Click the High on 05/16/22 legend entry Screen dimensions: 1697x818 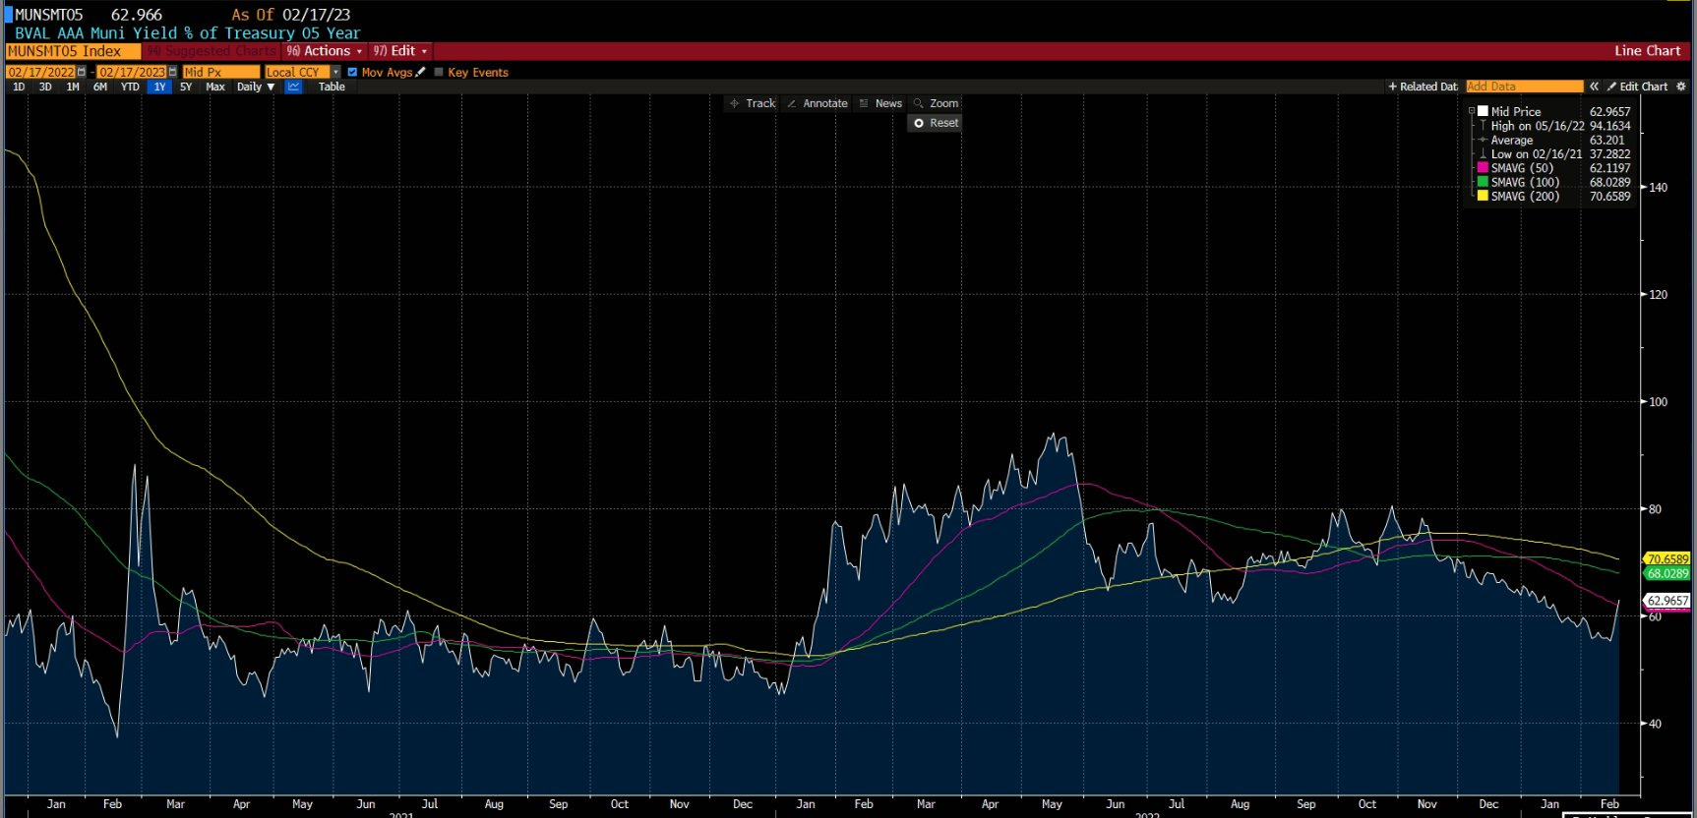click(x=1538, y=126)
